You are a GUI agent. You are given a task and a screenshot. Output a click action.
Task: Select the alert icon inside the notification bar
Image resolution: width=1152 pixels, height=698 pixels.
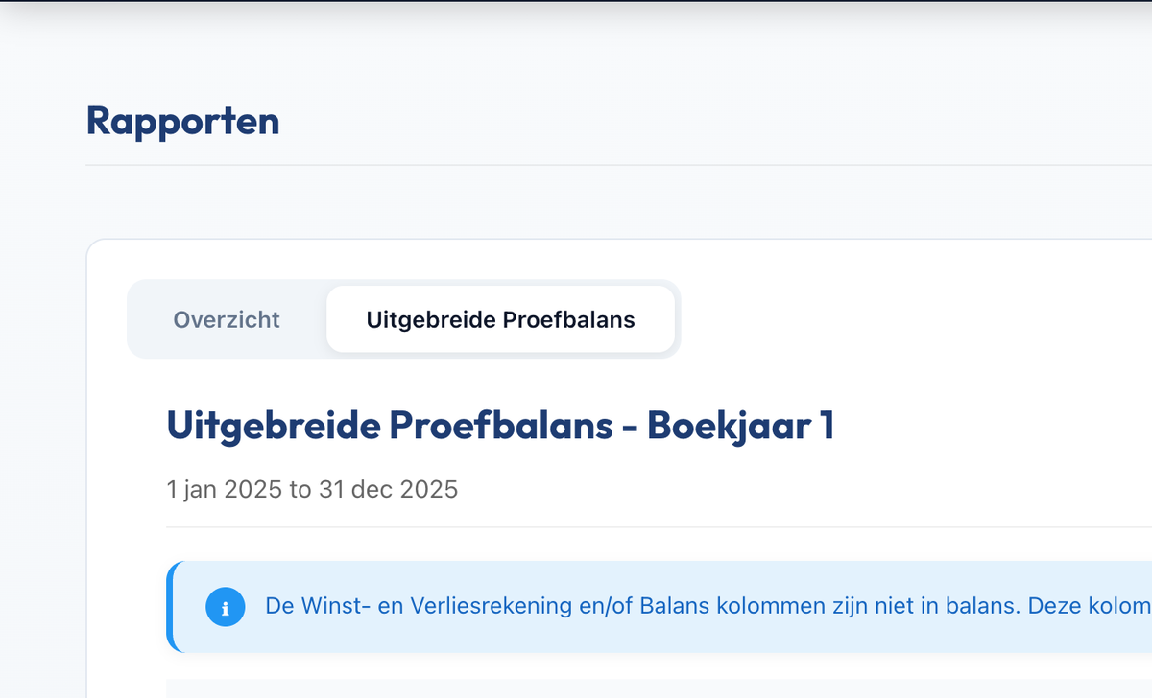(x=227, y=607)
